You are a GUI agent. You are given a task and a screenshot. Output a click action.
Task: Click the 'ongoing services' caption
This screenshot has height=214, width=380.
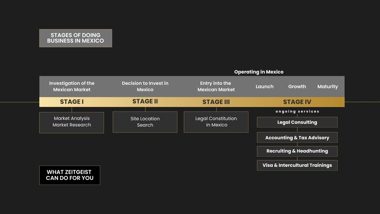297,111
